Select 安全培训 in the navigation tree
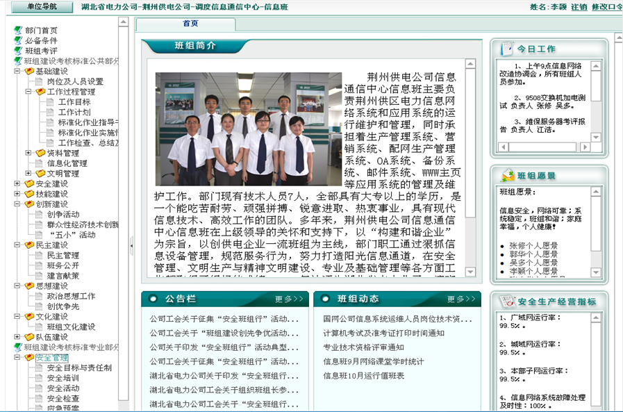 pyautogui.click(x=63, y=378)
